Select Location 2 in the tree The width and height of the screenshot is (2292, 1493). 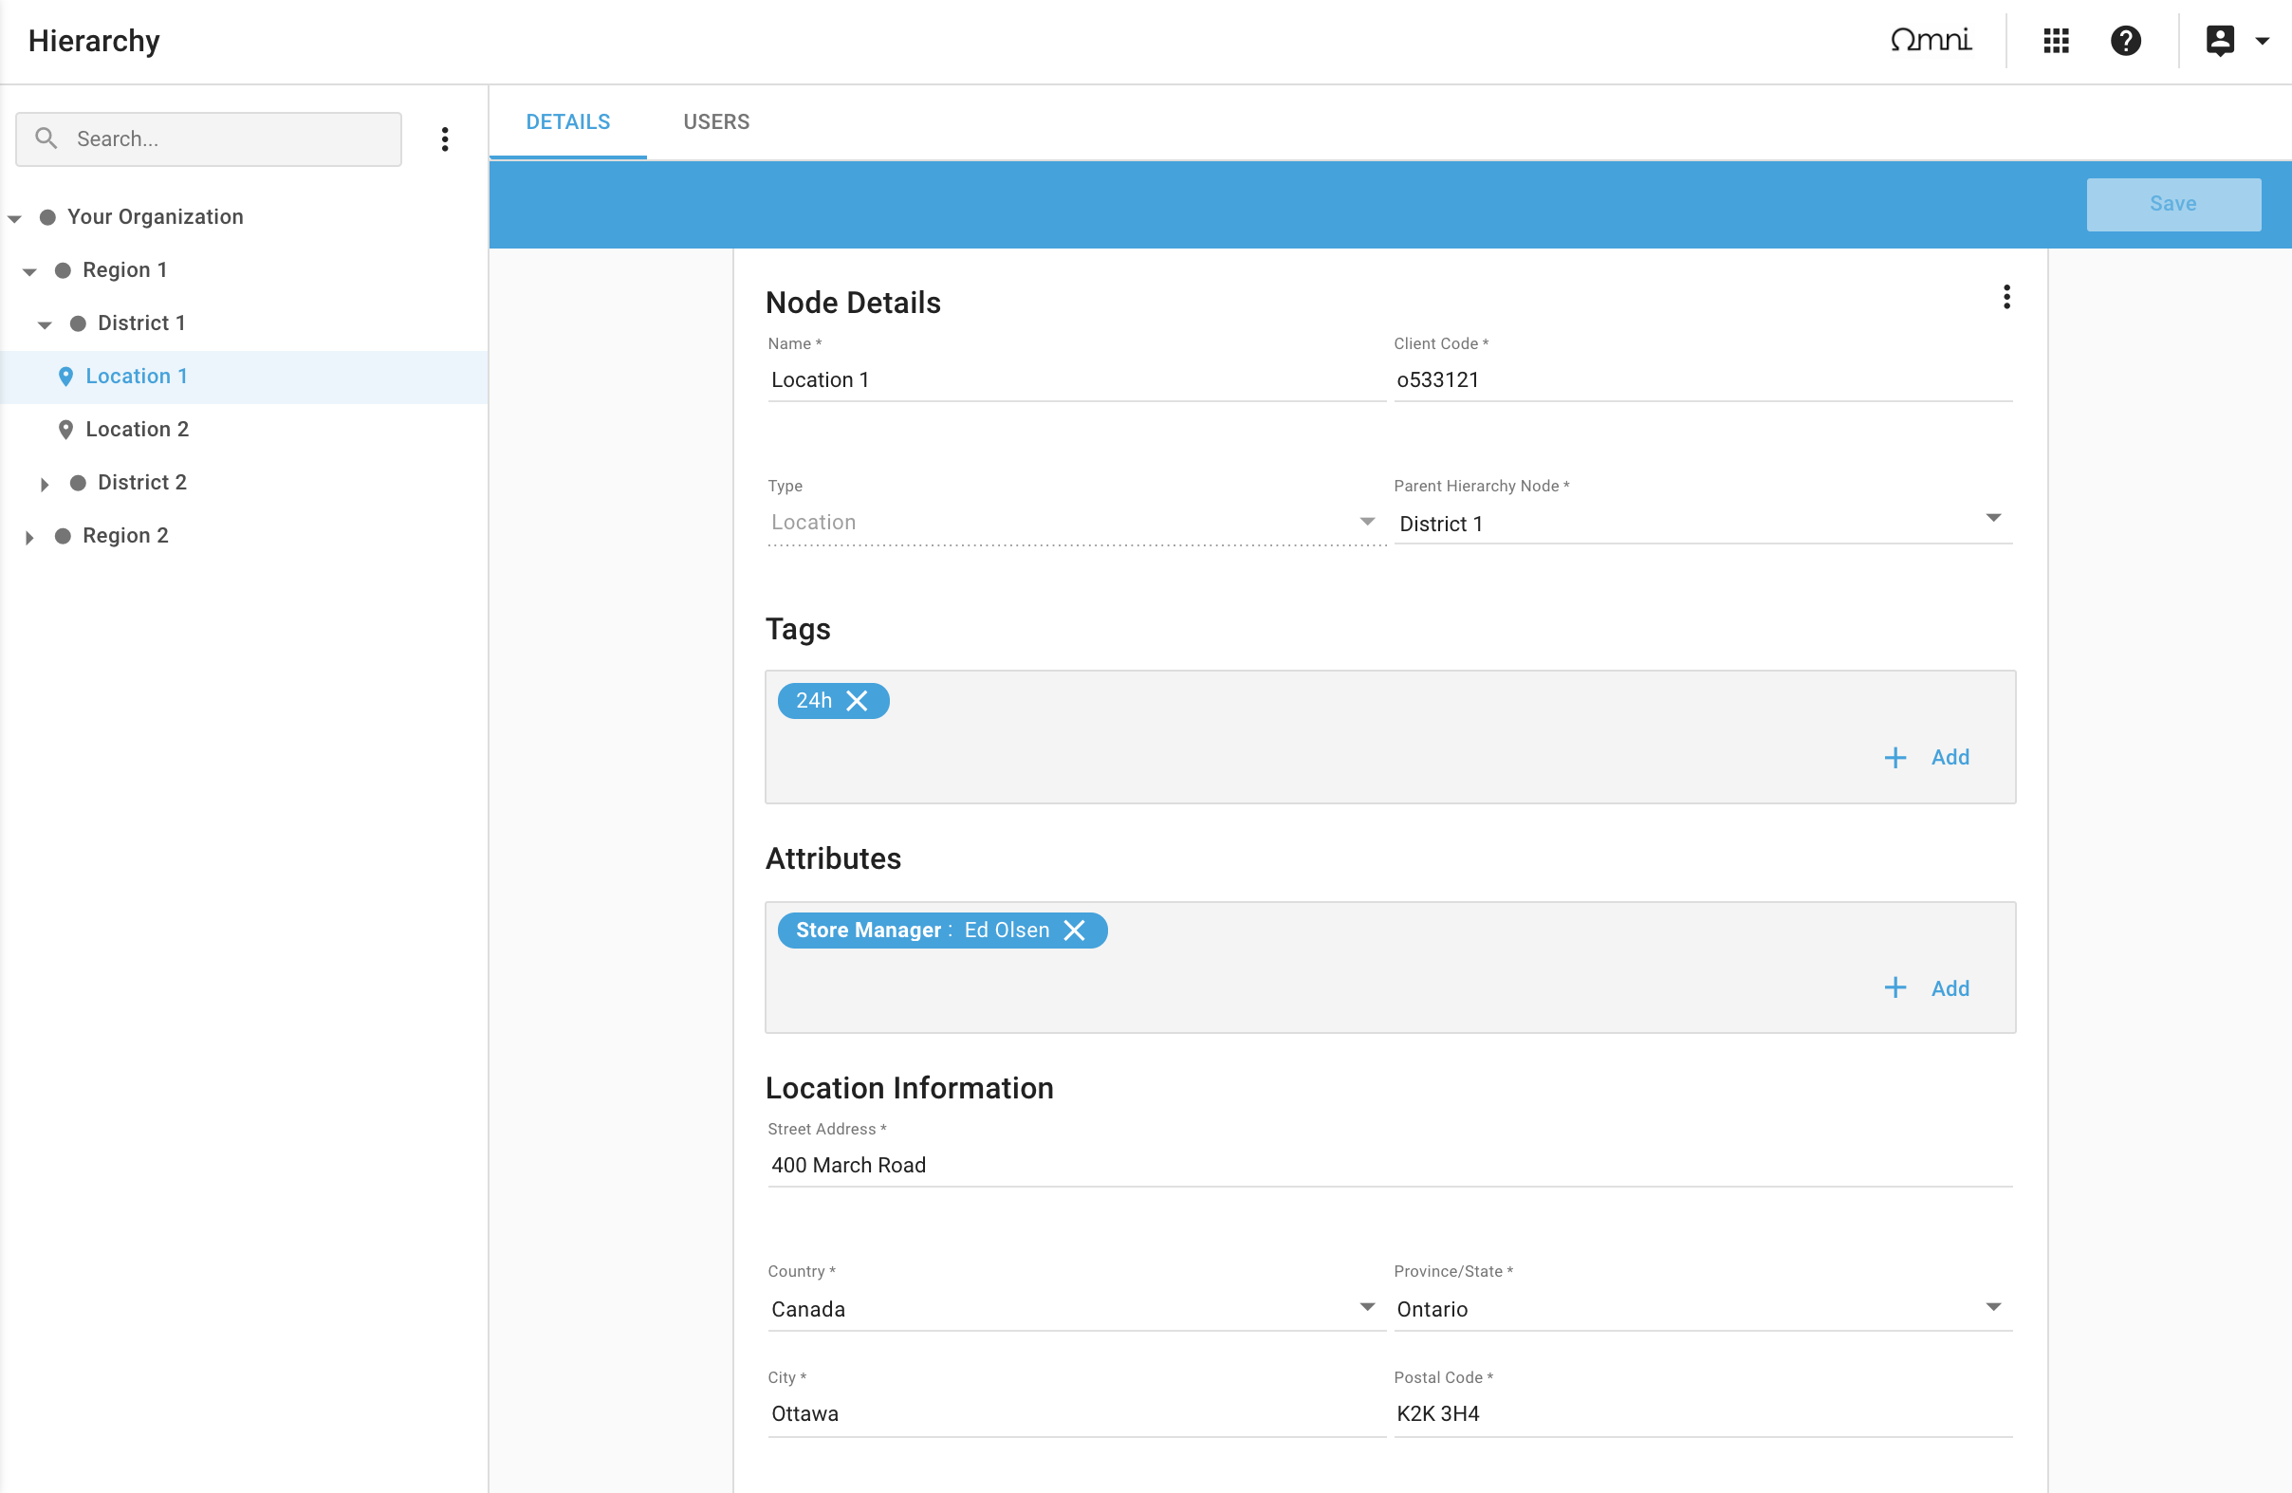click(137, 430)
